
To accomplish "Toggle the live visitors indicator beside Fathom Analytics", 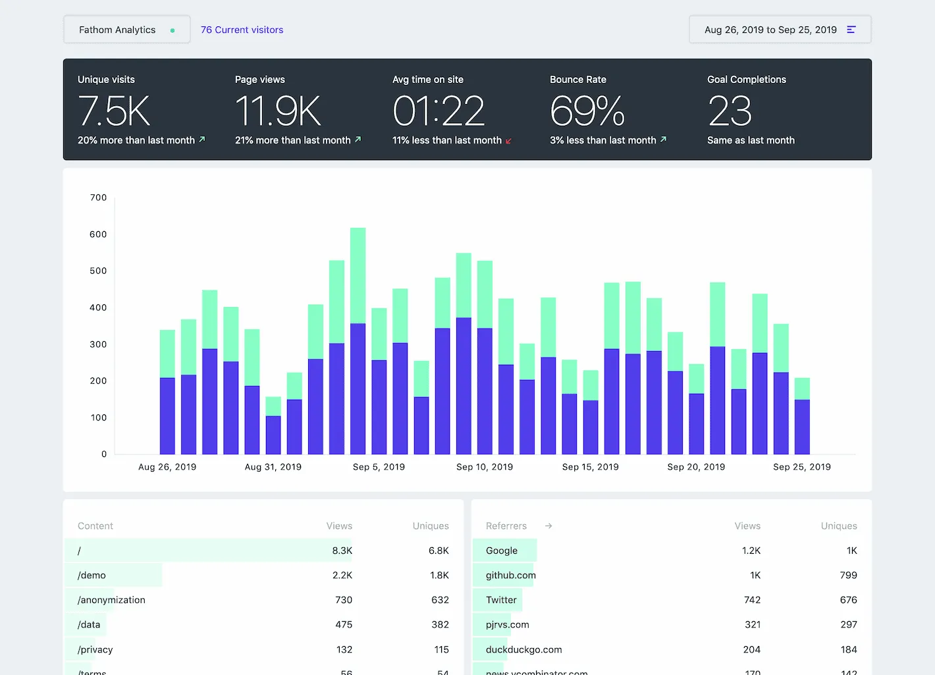I will tap(172, 30).
